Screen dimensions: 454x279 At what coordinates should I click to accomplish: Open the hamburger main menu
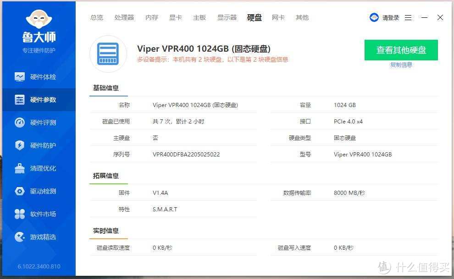point(408,18)
